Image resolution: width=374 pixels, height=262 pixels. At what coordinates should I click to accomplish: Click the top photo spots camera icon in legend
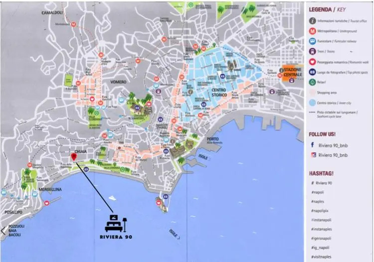312,73
